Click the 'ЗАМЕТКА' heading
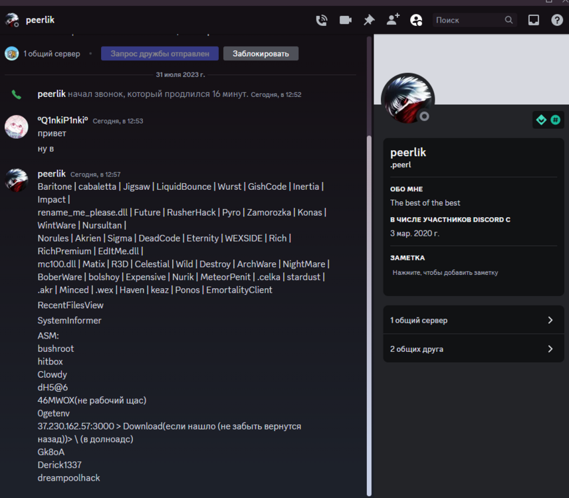 407,258
